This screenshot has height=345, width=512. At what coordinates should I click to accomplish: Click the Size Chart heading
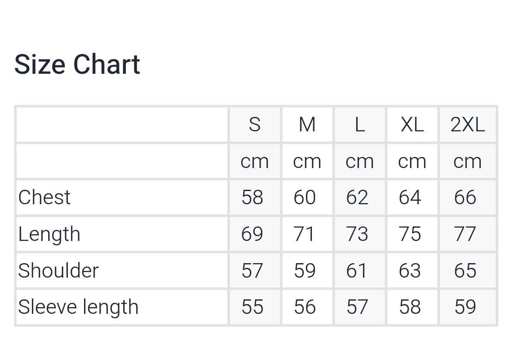(77, 65)
